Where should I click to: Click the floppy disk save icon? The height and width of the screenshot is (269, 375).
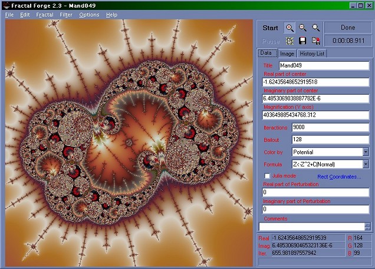(x=303, y=41)
